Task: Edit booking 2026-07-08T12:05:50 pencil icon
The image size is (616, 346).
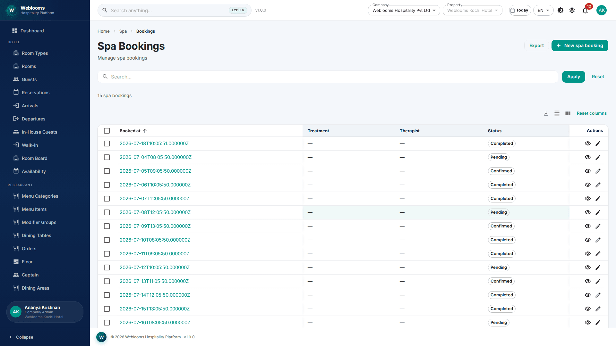Action: click(x=598, y=212)
